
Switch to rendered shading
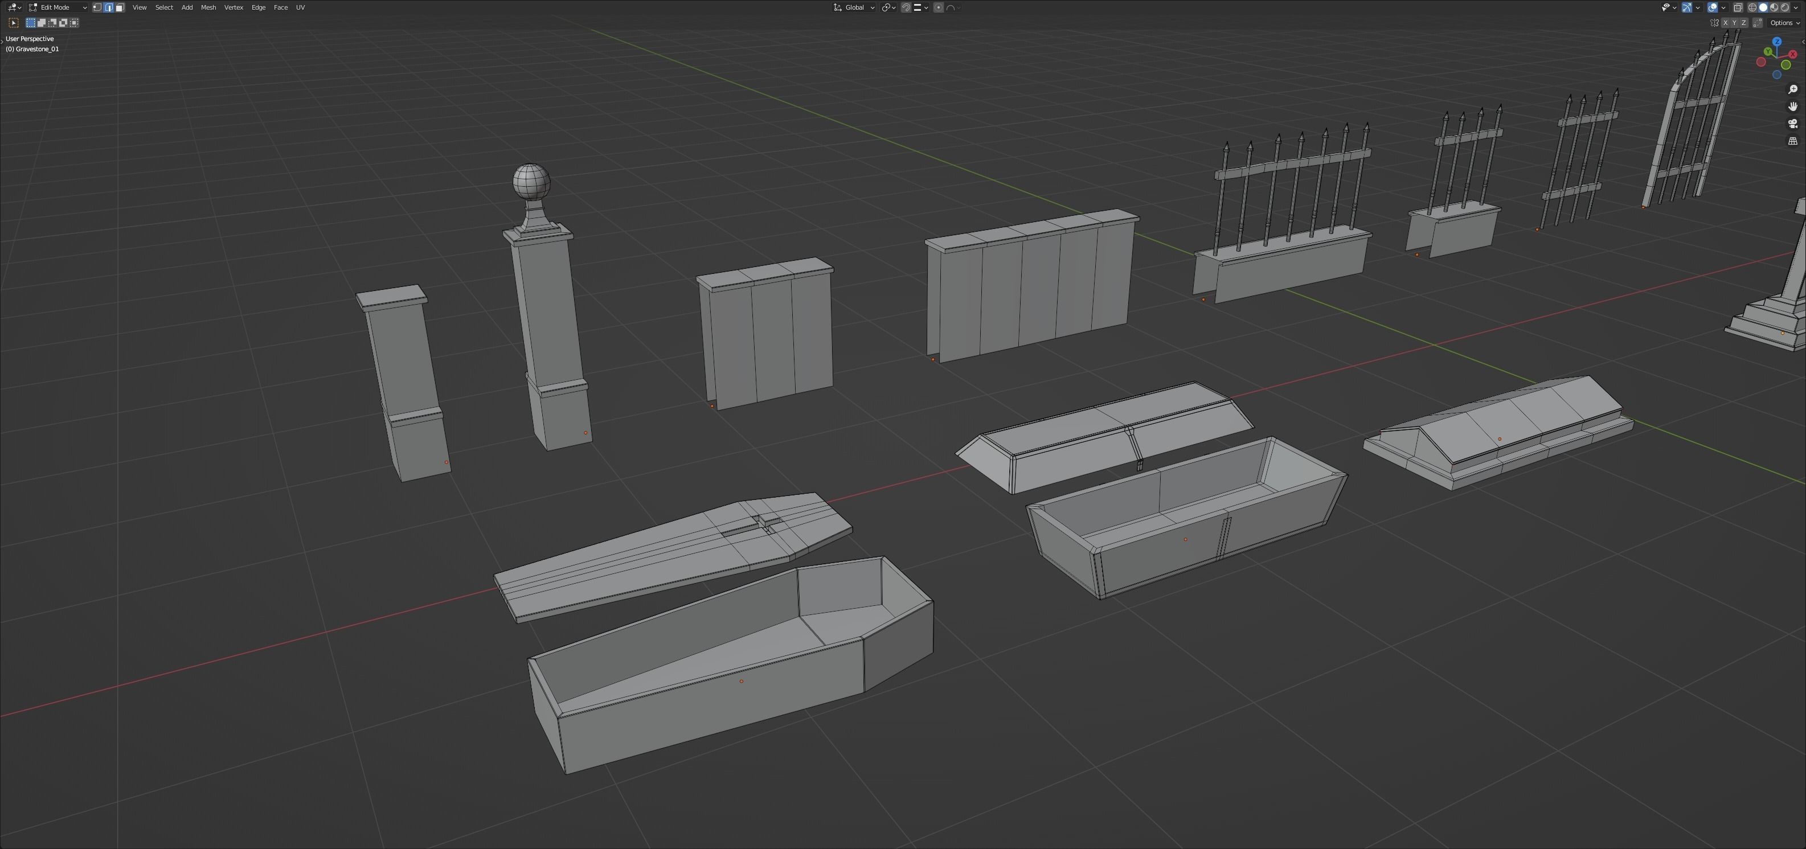[1785, 8]
